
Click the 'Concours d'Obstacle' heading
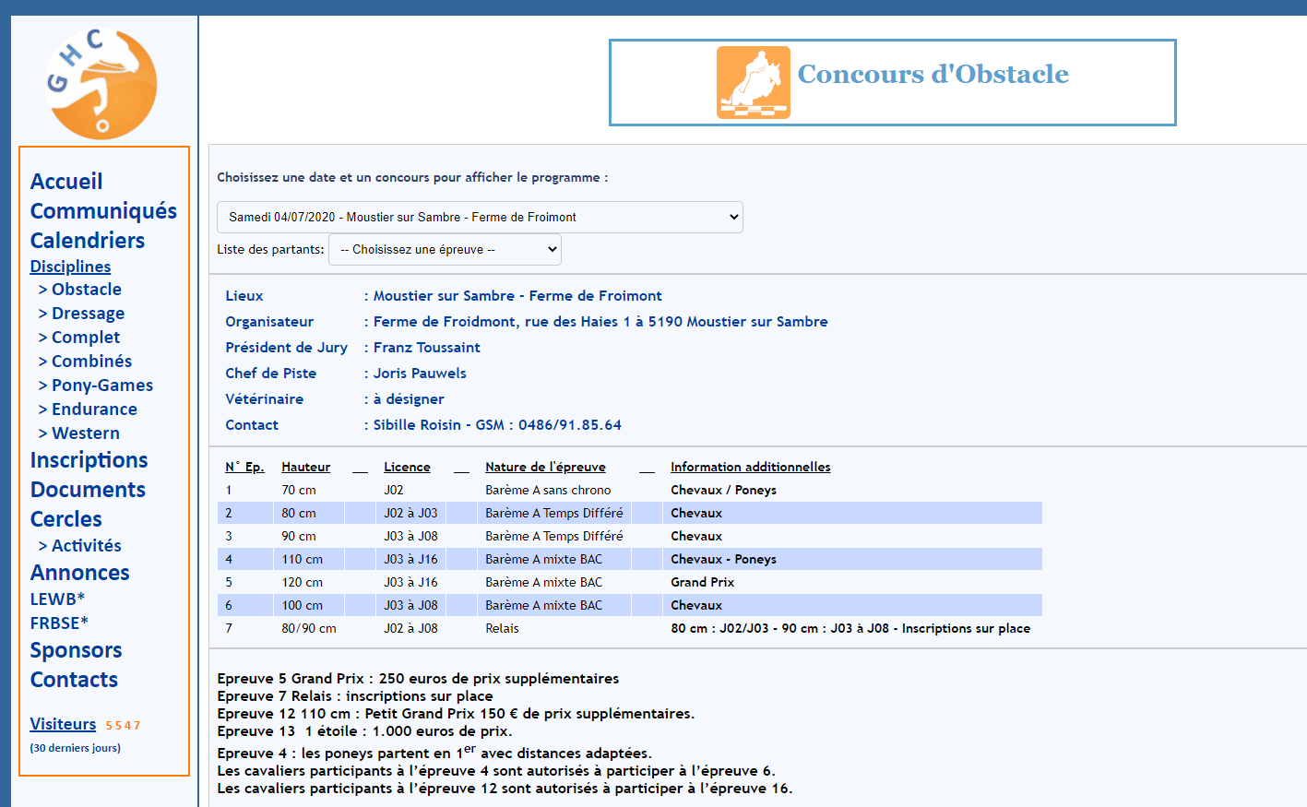(x=933, y=74)
